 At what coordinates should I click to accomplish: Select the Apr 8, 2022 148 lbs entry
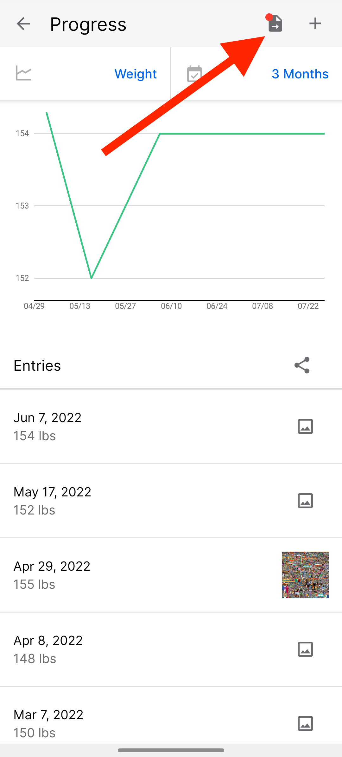tap(171, 649)
